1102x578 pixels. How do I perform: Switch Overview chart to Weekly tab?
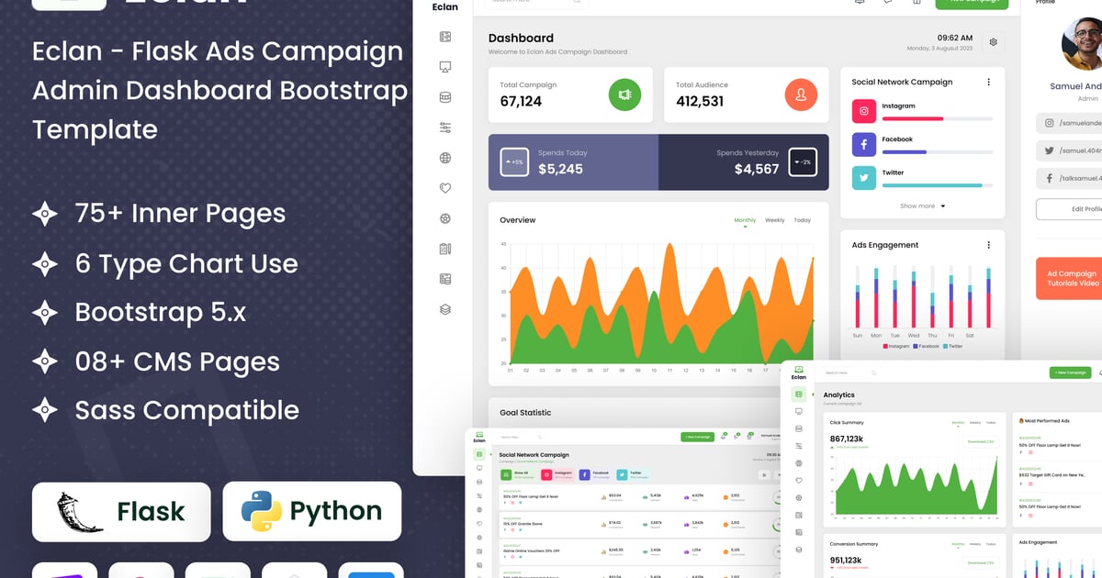click(x=775, y=220)
